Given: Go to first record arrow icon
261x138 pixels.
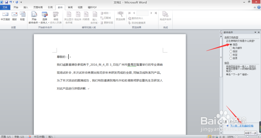Looking at the screenshot, I should [x=129, y=13].
